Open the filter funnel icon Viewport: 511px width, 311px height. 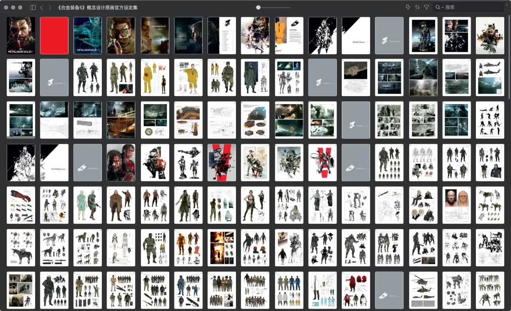pos(426,7)
